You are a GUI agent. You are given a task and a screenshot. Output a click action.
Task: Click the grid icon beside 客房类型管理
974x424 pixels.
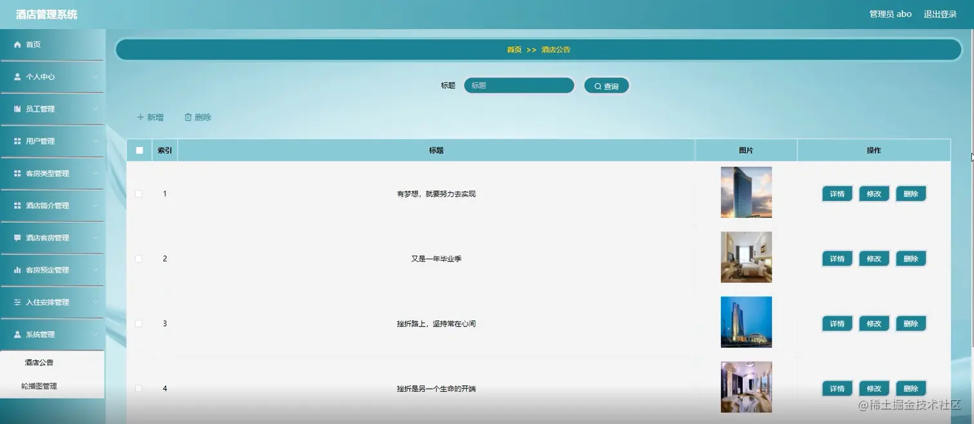pyautogui.click(x=17, y=173)
